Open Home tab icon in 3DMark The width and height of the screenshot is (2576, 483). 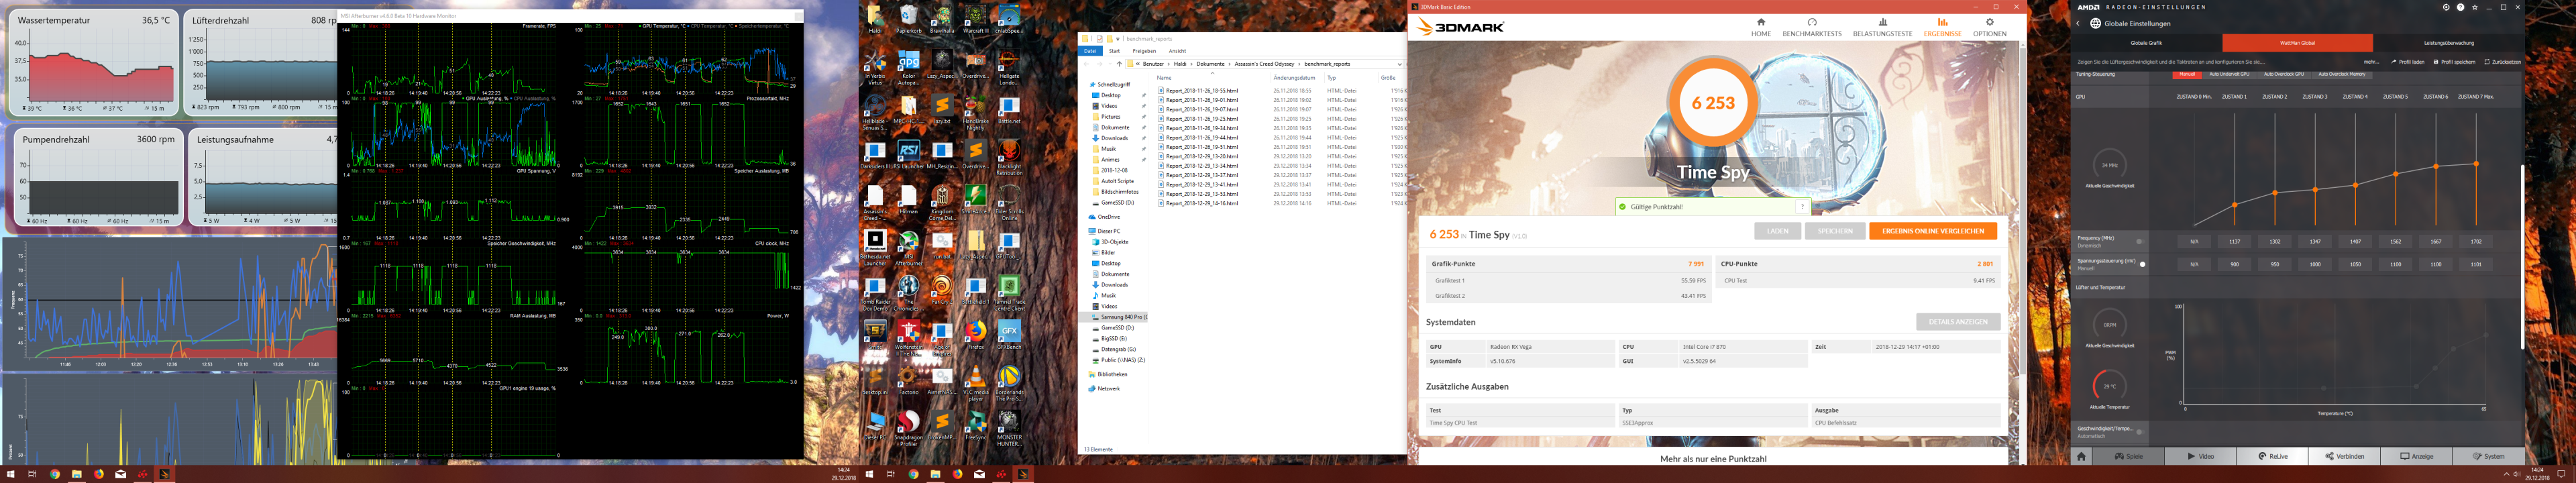pyautogui.click(x=1761, y=27)
